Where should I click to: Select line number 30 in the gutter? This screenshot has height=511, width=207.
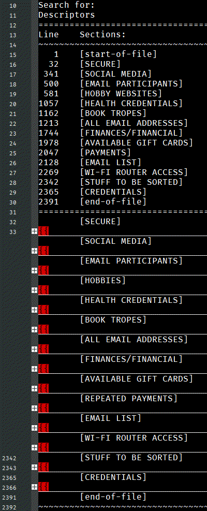tap(13, 202)
